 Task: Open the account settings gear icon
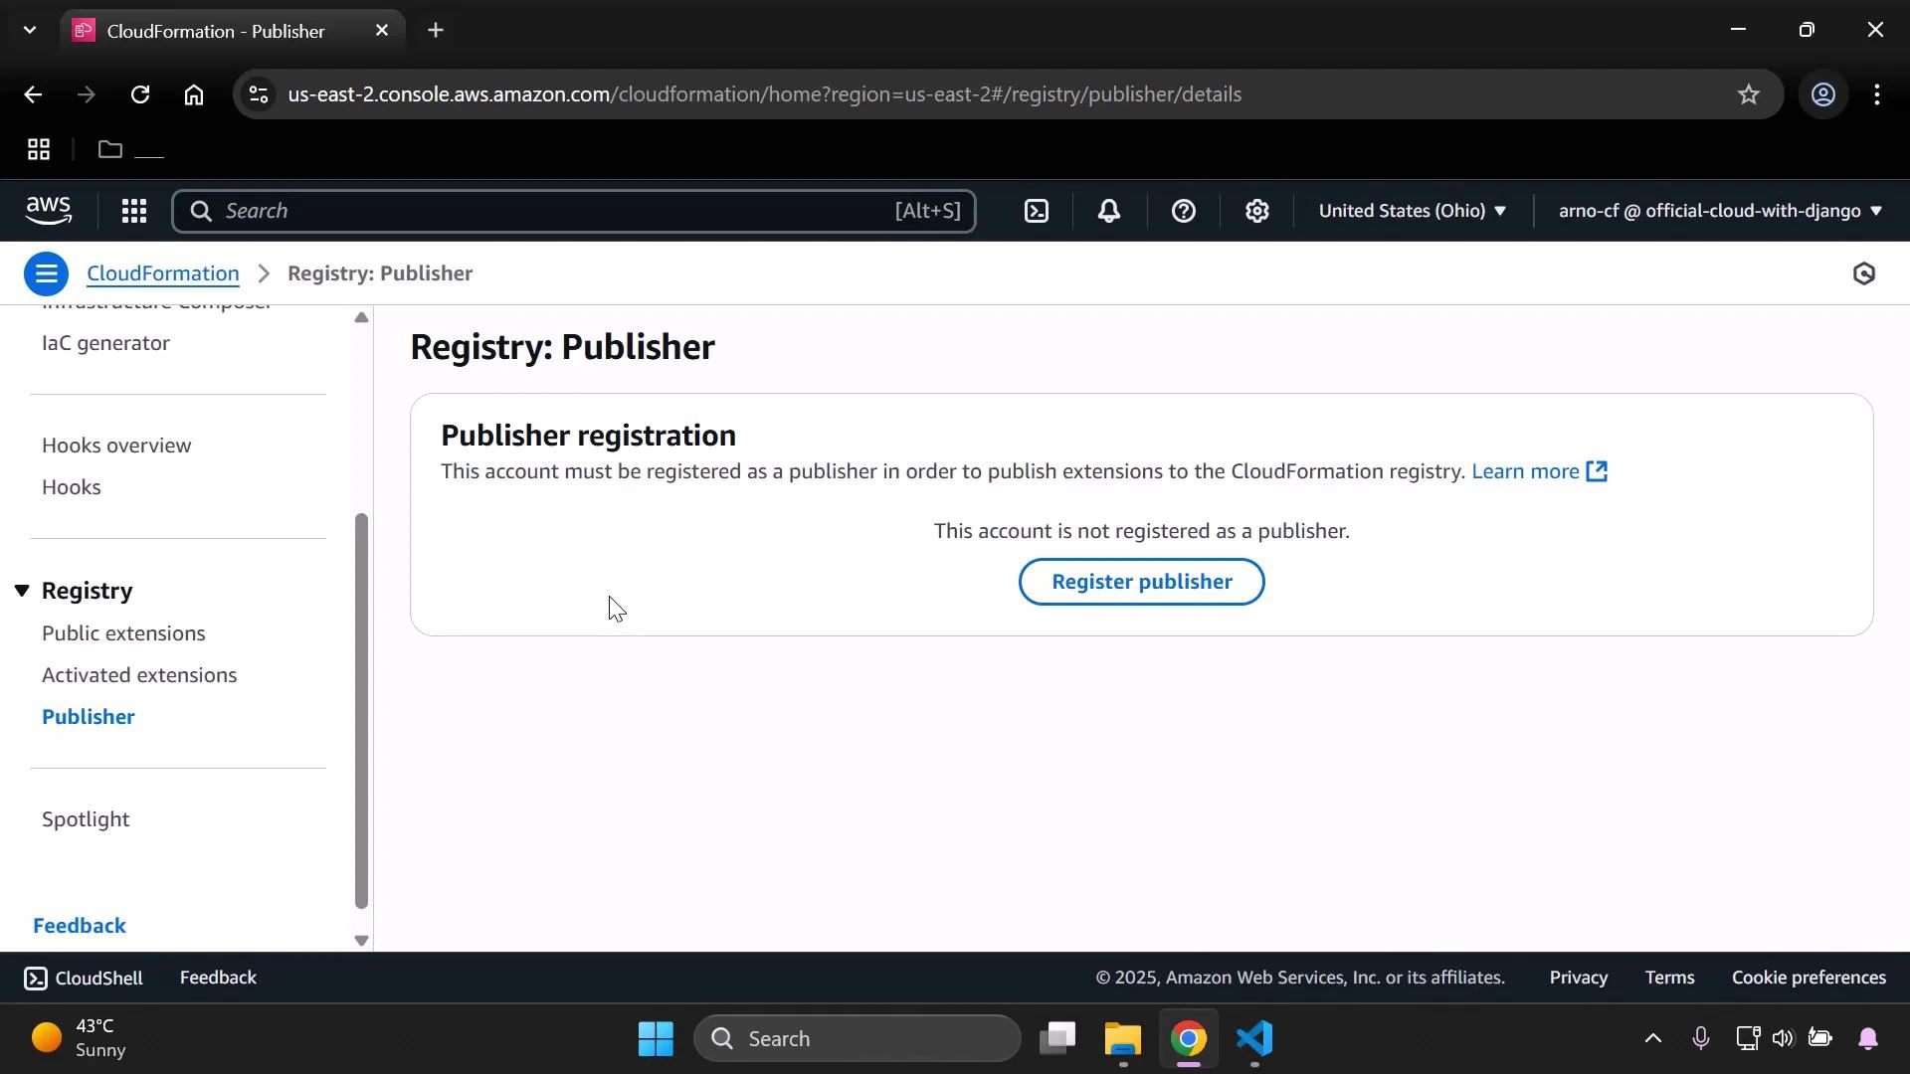1257,211
